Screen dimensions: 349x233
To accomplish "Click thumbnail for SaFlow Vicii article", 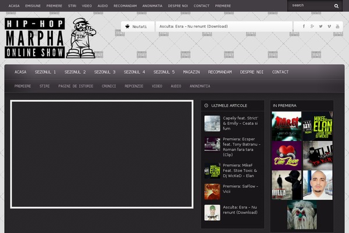I will 212,192.
